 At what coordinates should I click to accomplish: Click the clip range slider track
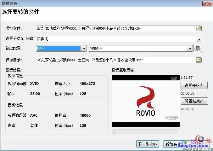tap(145, 132)
